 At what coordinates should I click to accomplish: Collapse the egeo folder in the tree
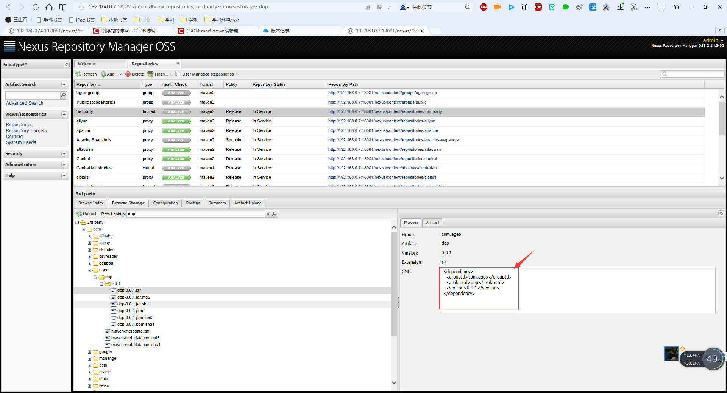[x=90, y=271]
